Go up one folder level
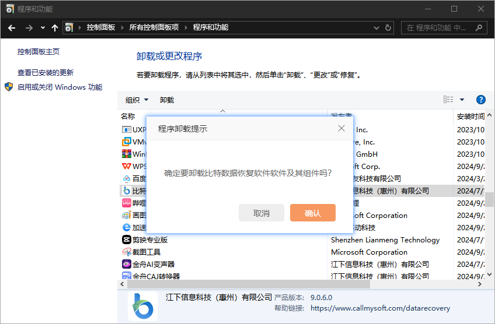Viewport: 495px width, 324px height. tap(55, 28)
